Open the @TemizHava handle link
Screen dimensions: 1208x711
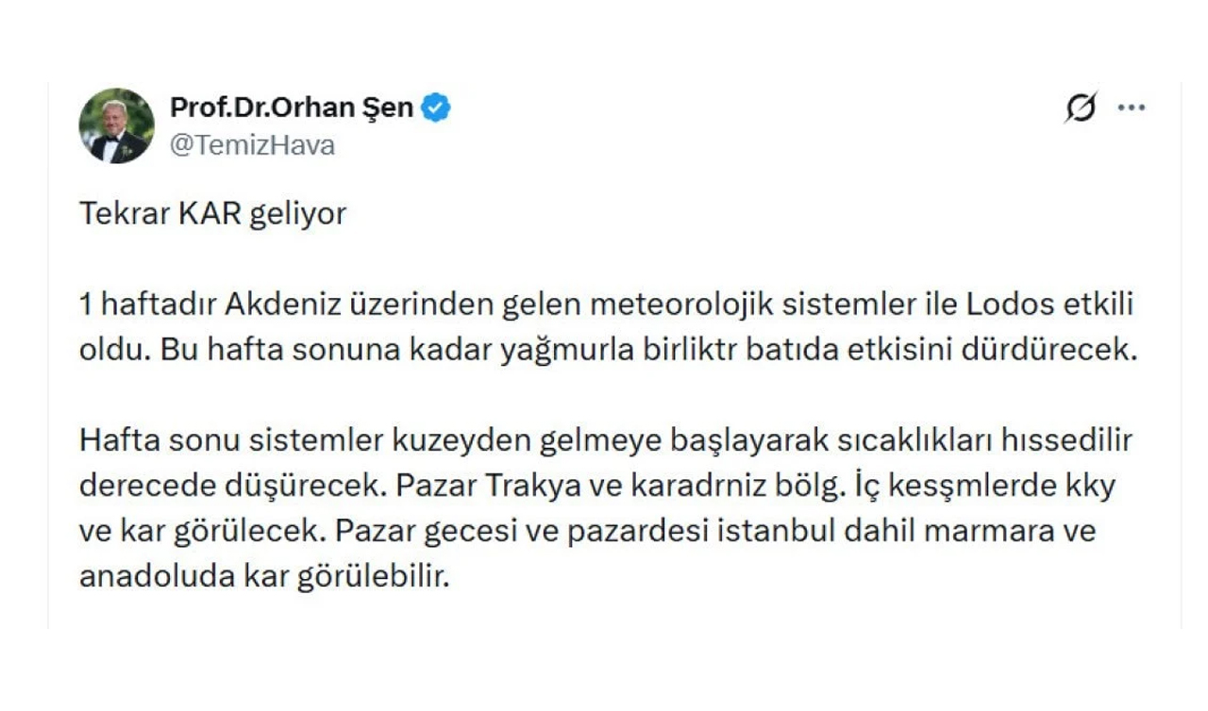click(252, 145)
